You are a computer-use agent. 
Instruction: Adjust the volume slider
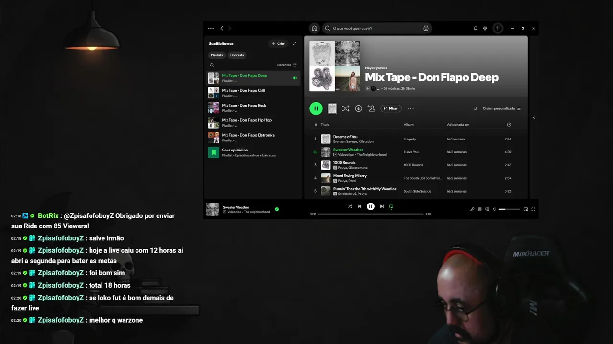tap(509, 209)
